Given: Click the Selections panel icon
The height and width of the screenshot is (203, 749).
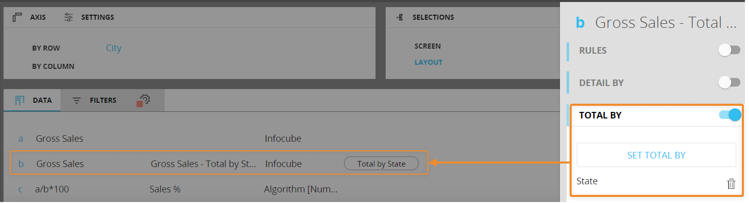Looking at the screenshot, I should click(400, 17).
